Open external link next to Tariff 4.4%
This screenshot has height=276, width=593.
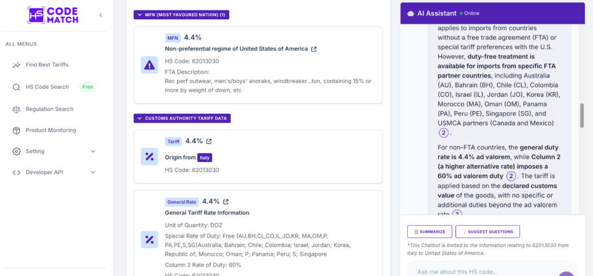coord(209,141)
